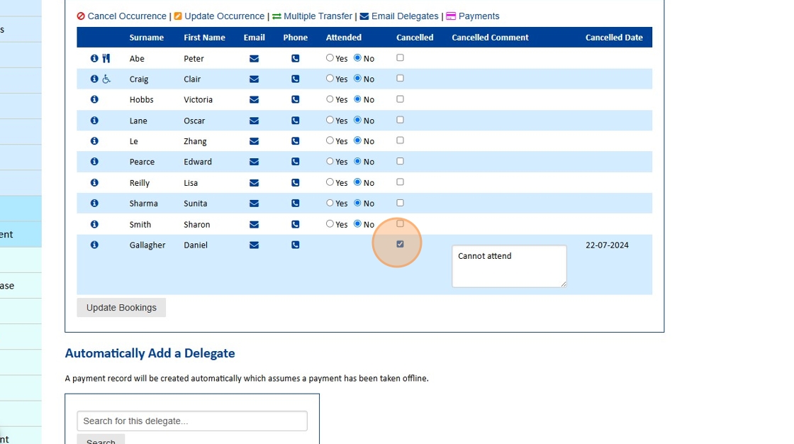Uncheck the Cancelled box for Daniel Gallagher
Viewport: 794px width, 444px height.
[x=400, y=244]
